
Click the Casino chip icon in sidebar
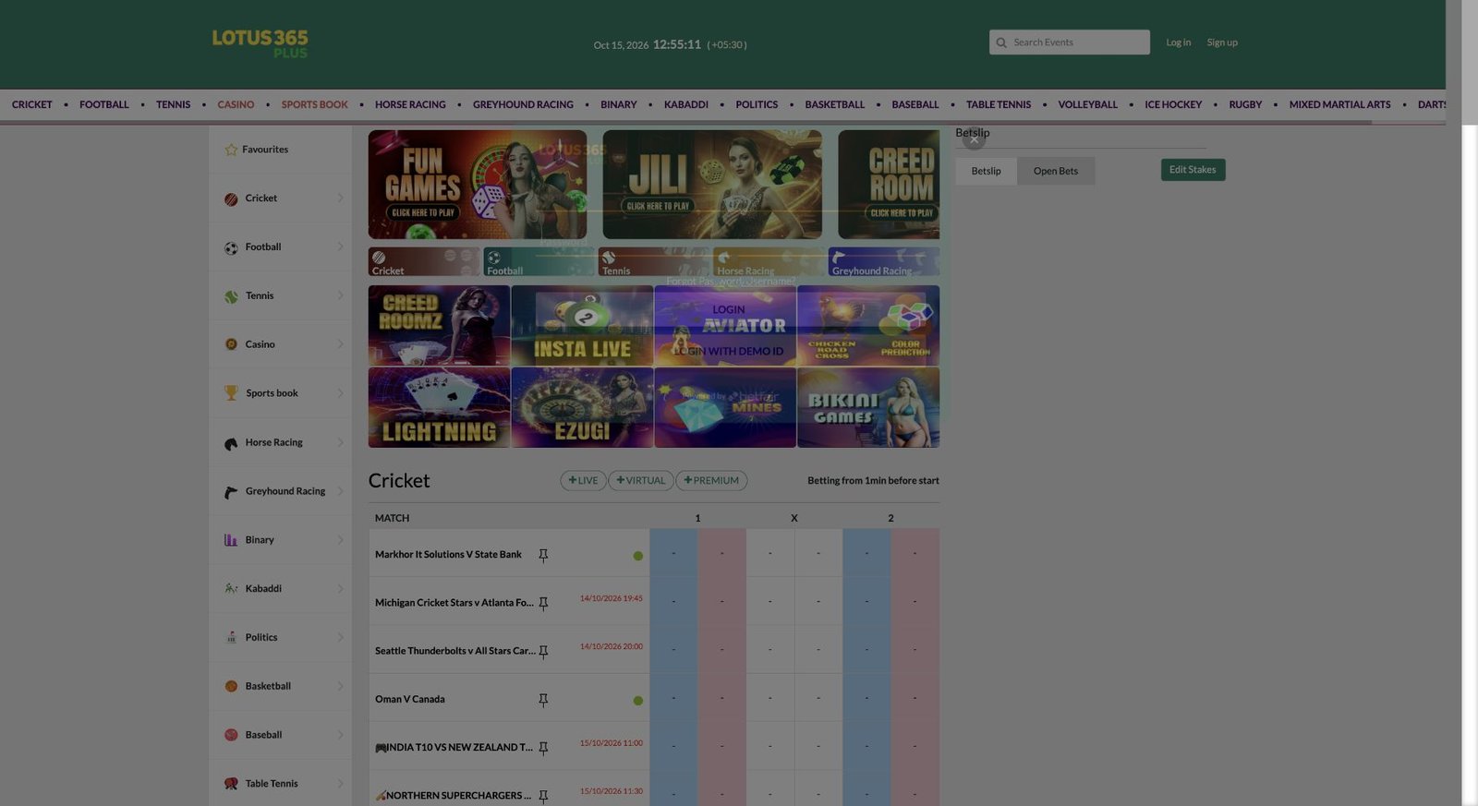231,344
